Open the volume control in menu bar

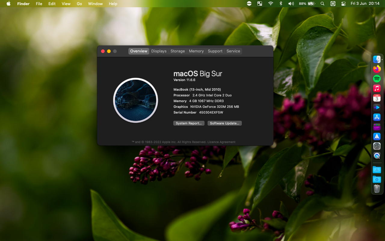tap(291, 4)
